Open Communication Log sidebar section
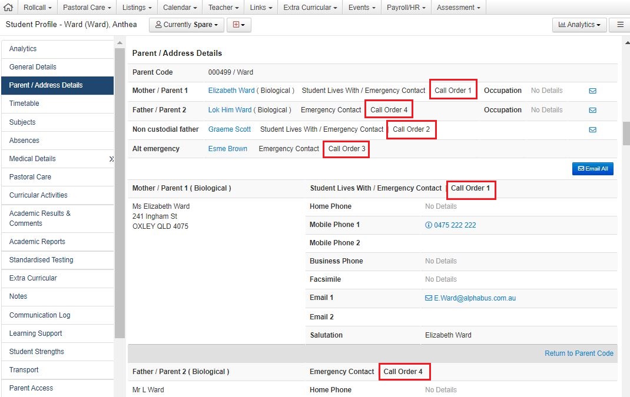 click(39, 315)
